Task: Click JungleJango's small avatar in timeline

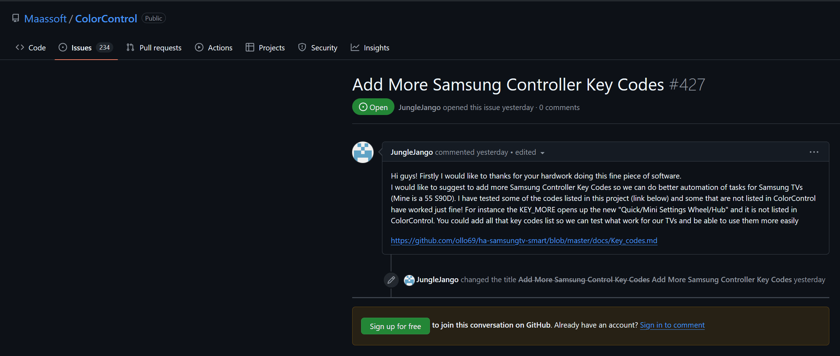Action: click(409, 280)
